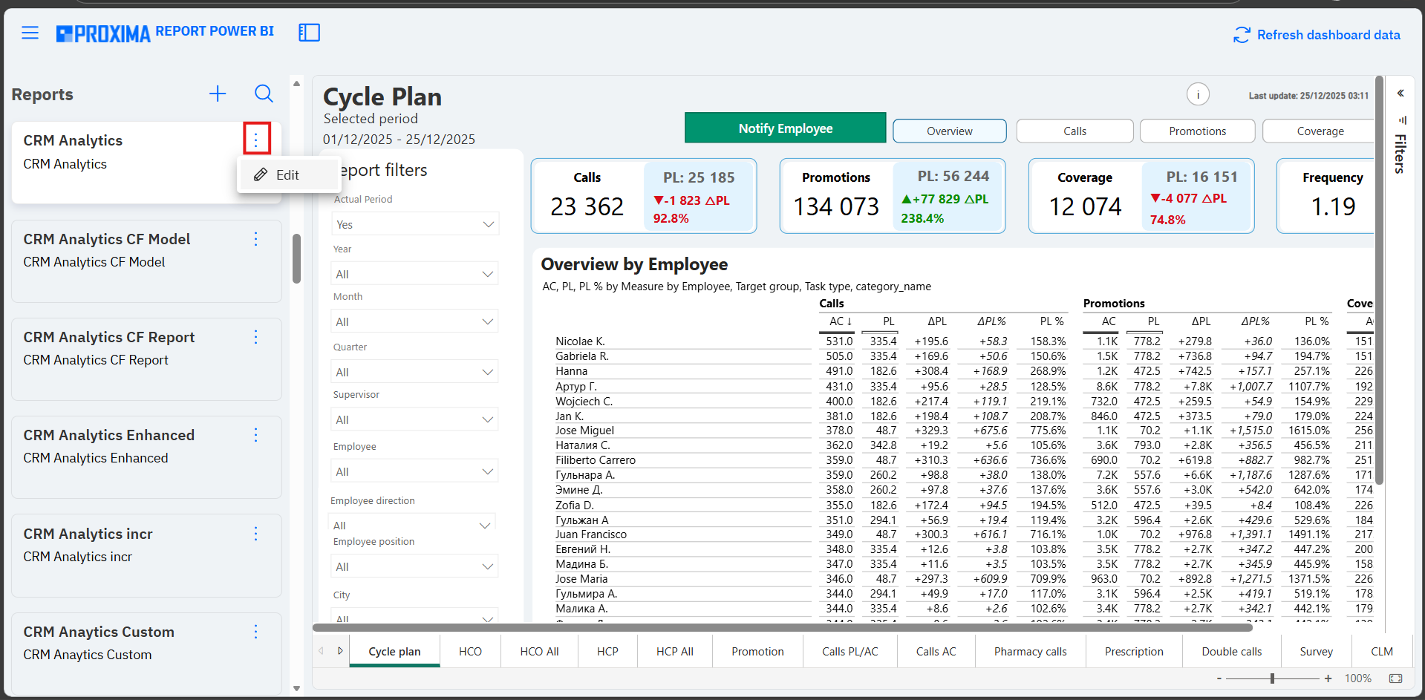
Task: Choose Edit from the context menu
Action: click(x=287, y=175)
